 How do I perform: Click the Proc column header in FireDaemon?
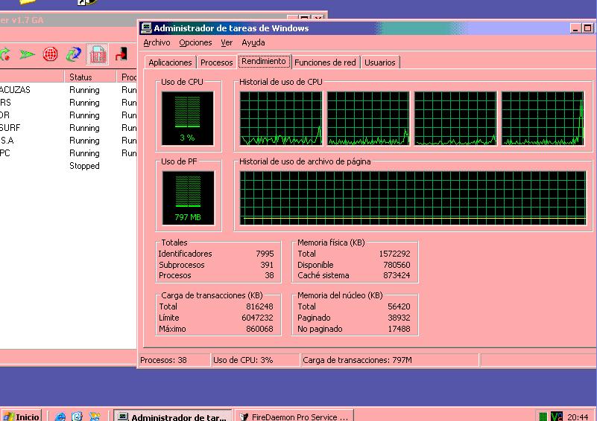pyautogui.click(x=127, y=77)
